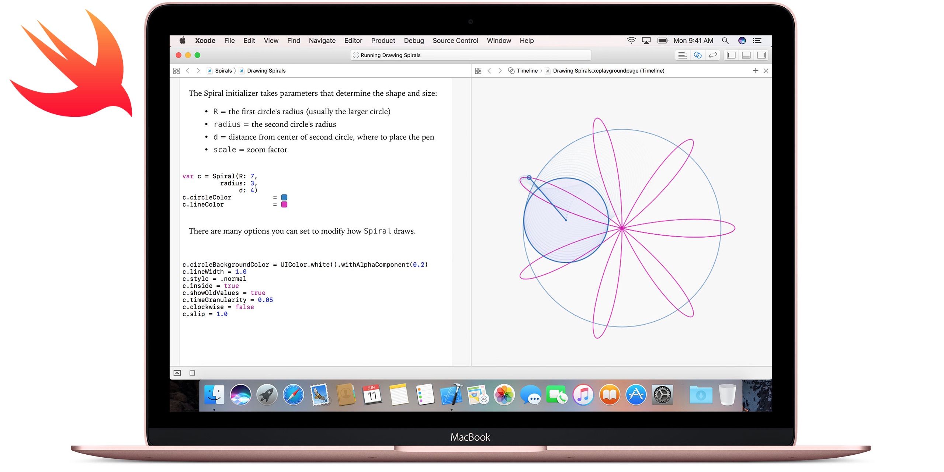Click the circleColor blue swatch
This screenshot has height=472, width=944.
point(284,197)
